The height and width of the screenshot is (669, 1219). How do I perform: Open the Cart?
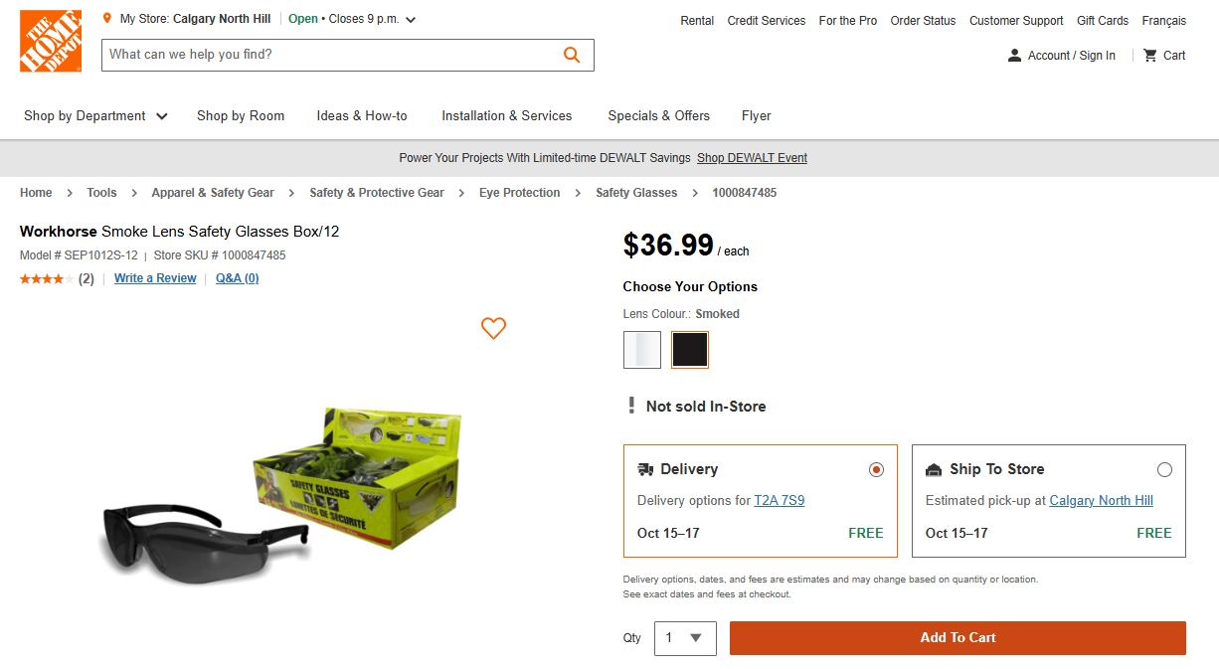pos(1163,55)
